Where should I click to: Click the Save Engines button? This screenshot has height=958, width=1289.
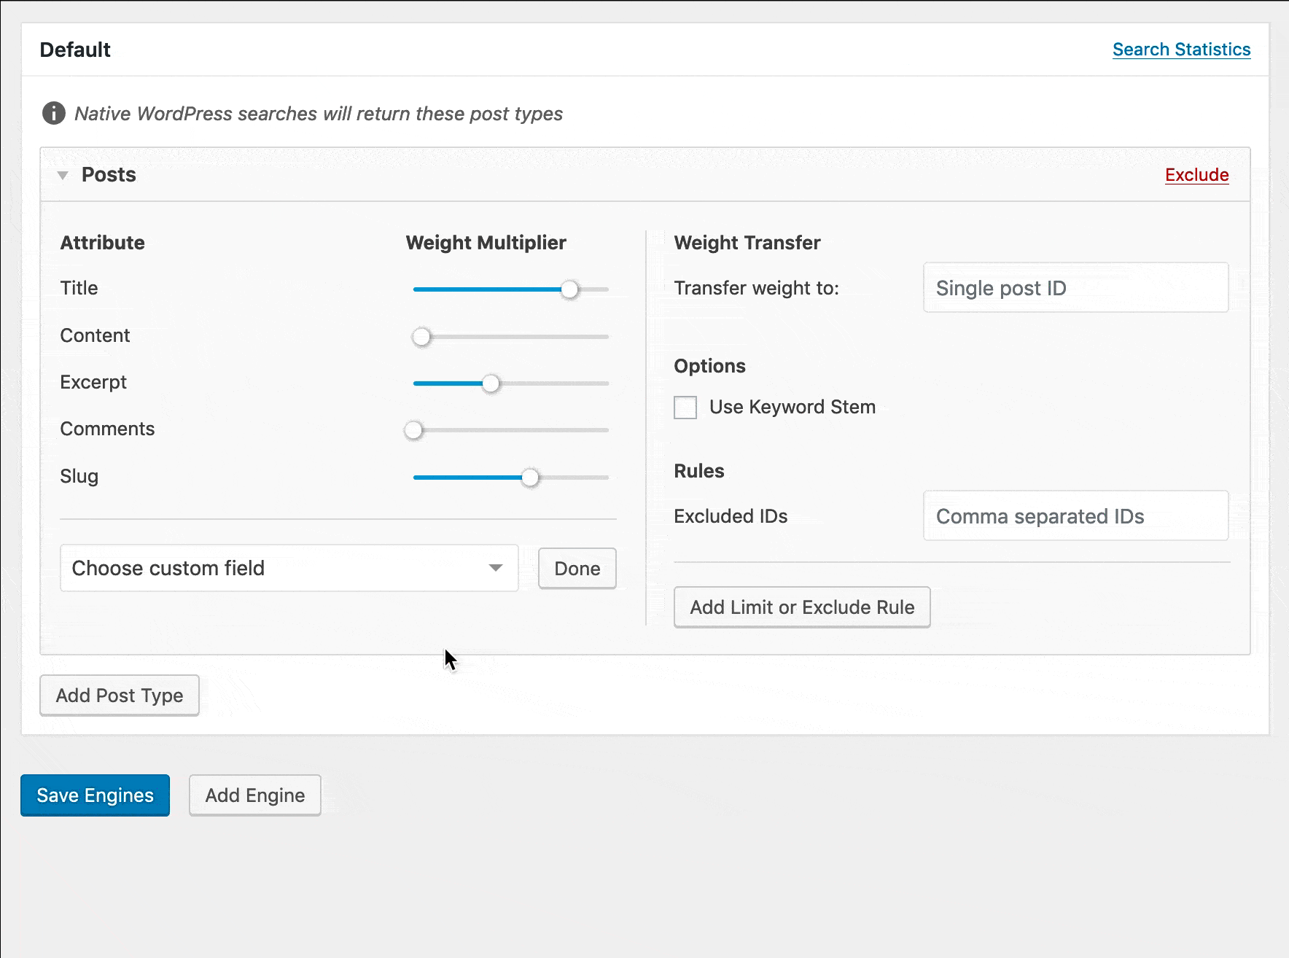(x=95, y=795)
